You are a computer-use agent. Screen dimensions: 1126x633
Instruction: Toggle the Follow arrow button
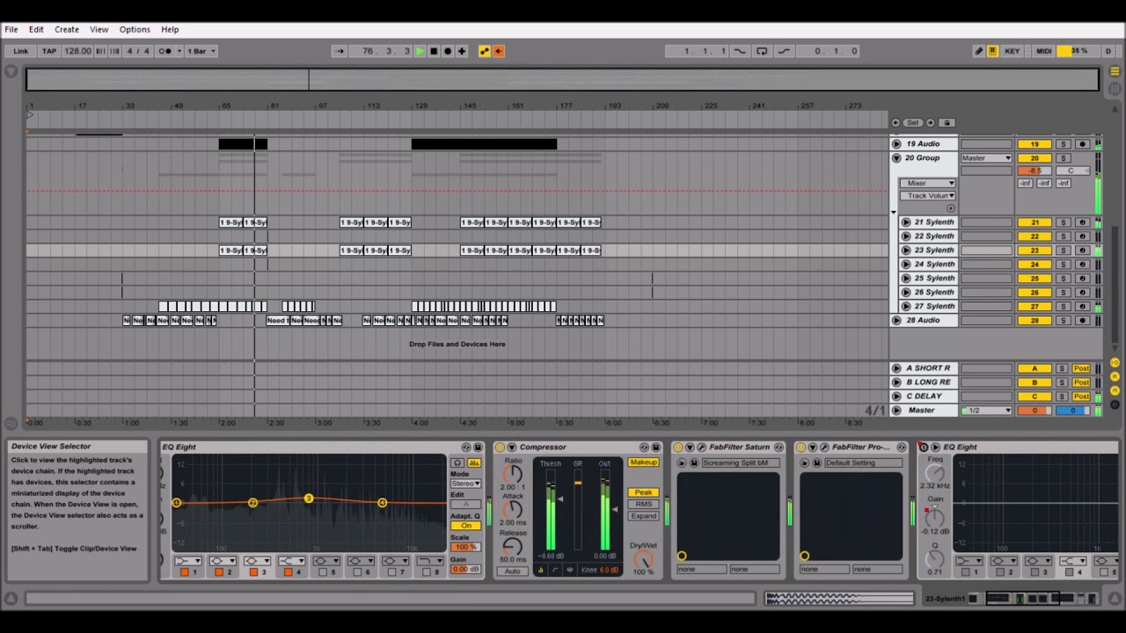click(339, 51)
